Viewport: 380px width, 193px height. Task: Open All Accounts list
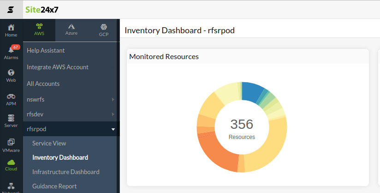point(43,84)
